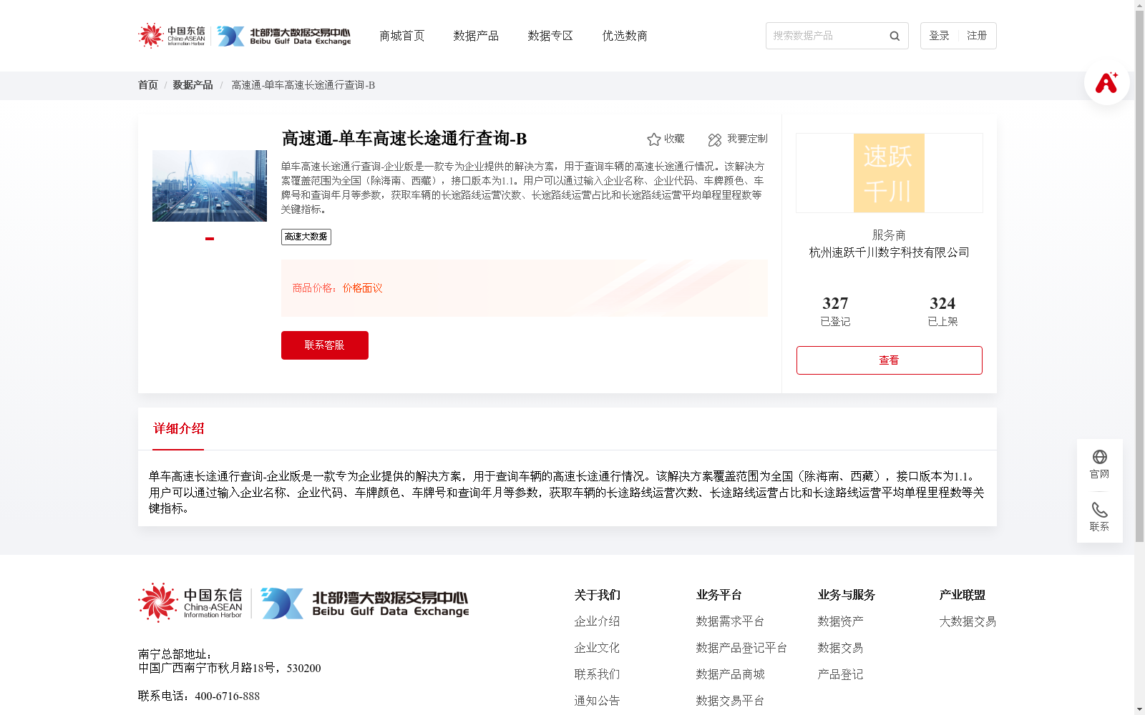Click the star favorite icon beside 收藏
Screen dimensions: 1145x715
click(x=653, y=139)
